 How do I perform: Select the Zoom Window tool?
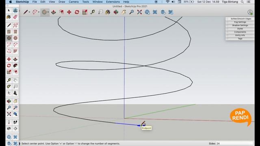[x=15, y=107]
